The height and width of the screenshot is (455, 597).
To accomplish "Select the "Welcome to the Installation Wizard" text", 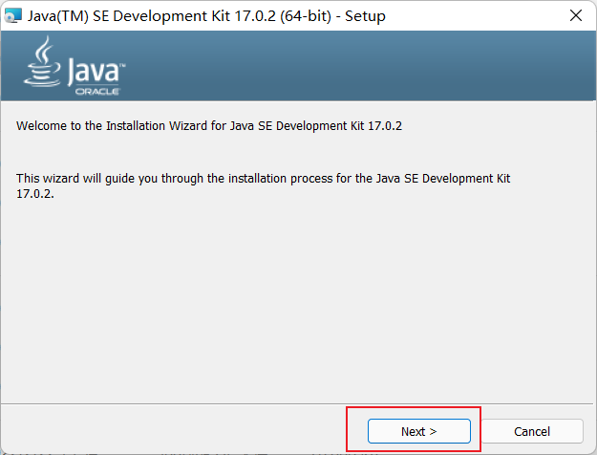I will [209, 126].
